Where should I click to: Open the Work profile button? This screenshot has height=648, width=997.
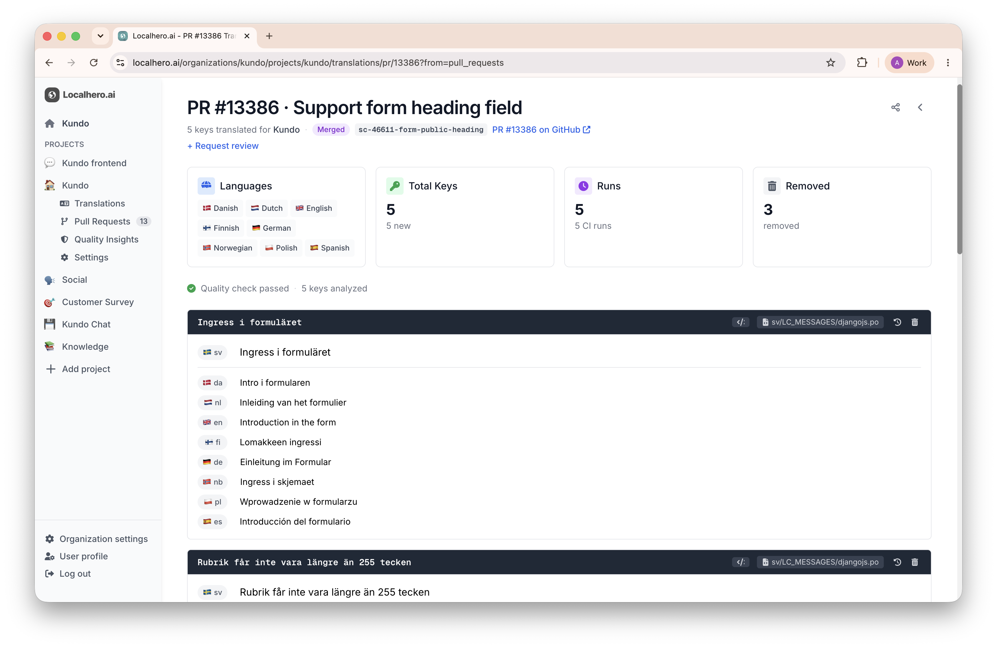tap(909, 63)
